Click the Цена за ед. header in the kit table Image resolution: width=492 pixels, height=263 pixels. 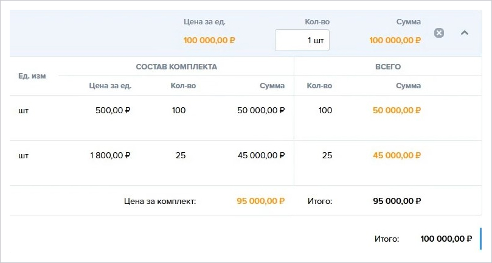[x=111, y=86]
